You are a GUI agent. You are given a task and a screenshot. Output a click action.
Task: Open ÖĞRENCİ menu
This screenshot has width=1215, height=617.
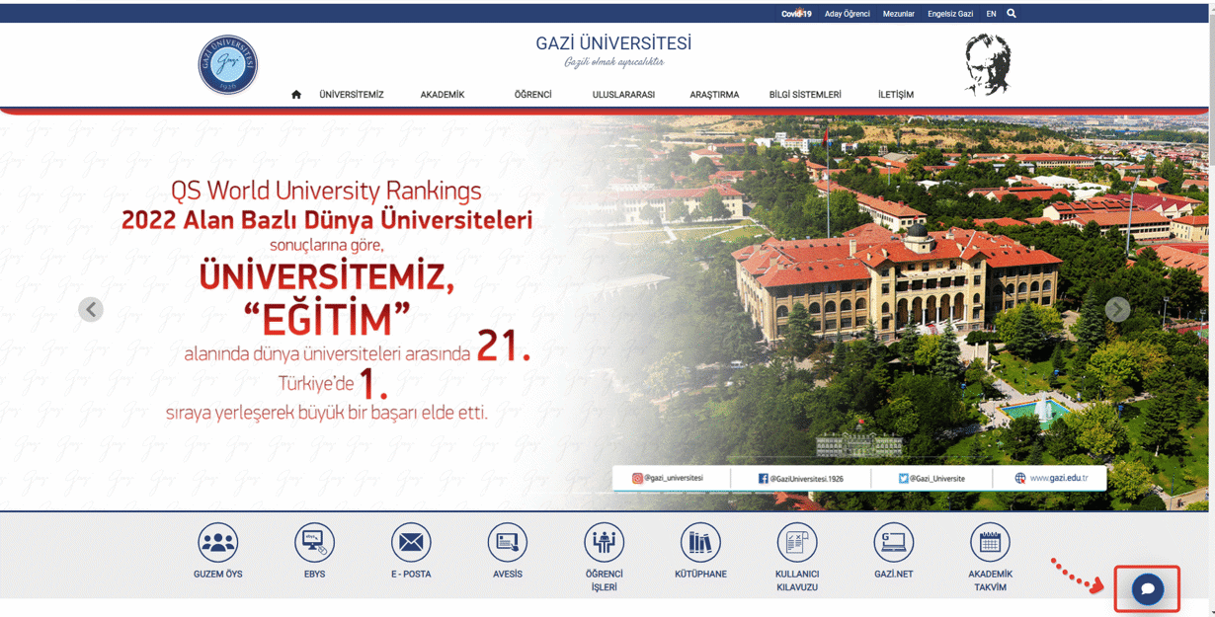[x=533, y=95]
